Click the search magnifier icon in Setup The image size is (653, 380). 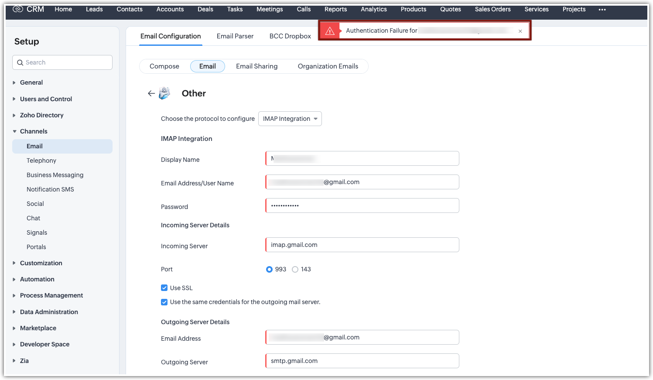[20, 62]
